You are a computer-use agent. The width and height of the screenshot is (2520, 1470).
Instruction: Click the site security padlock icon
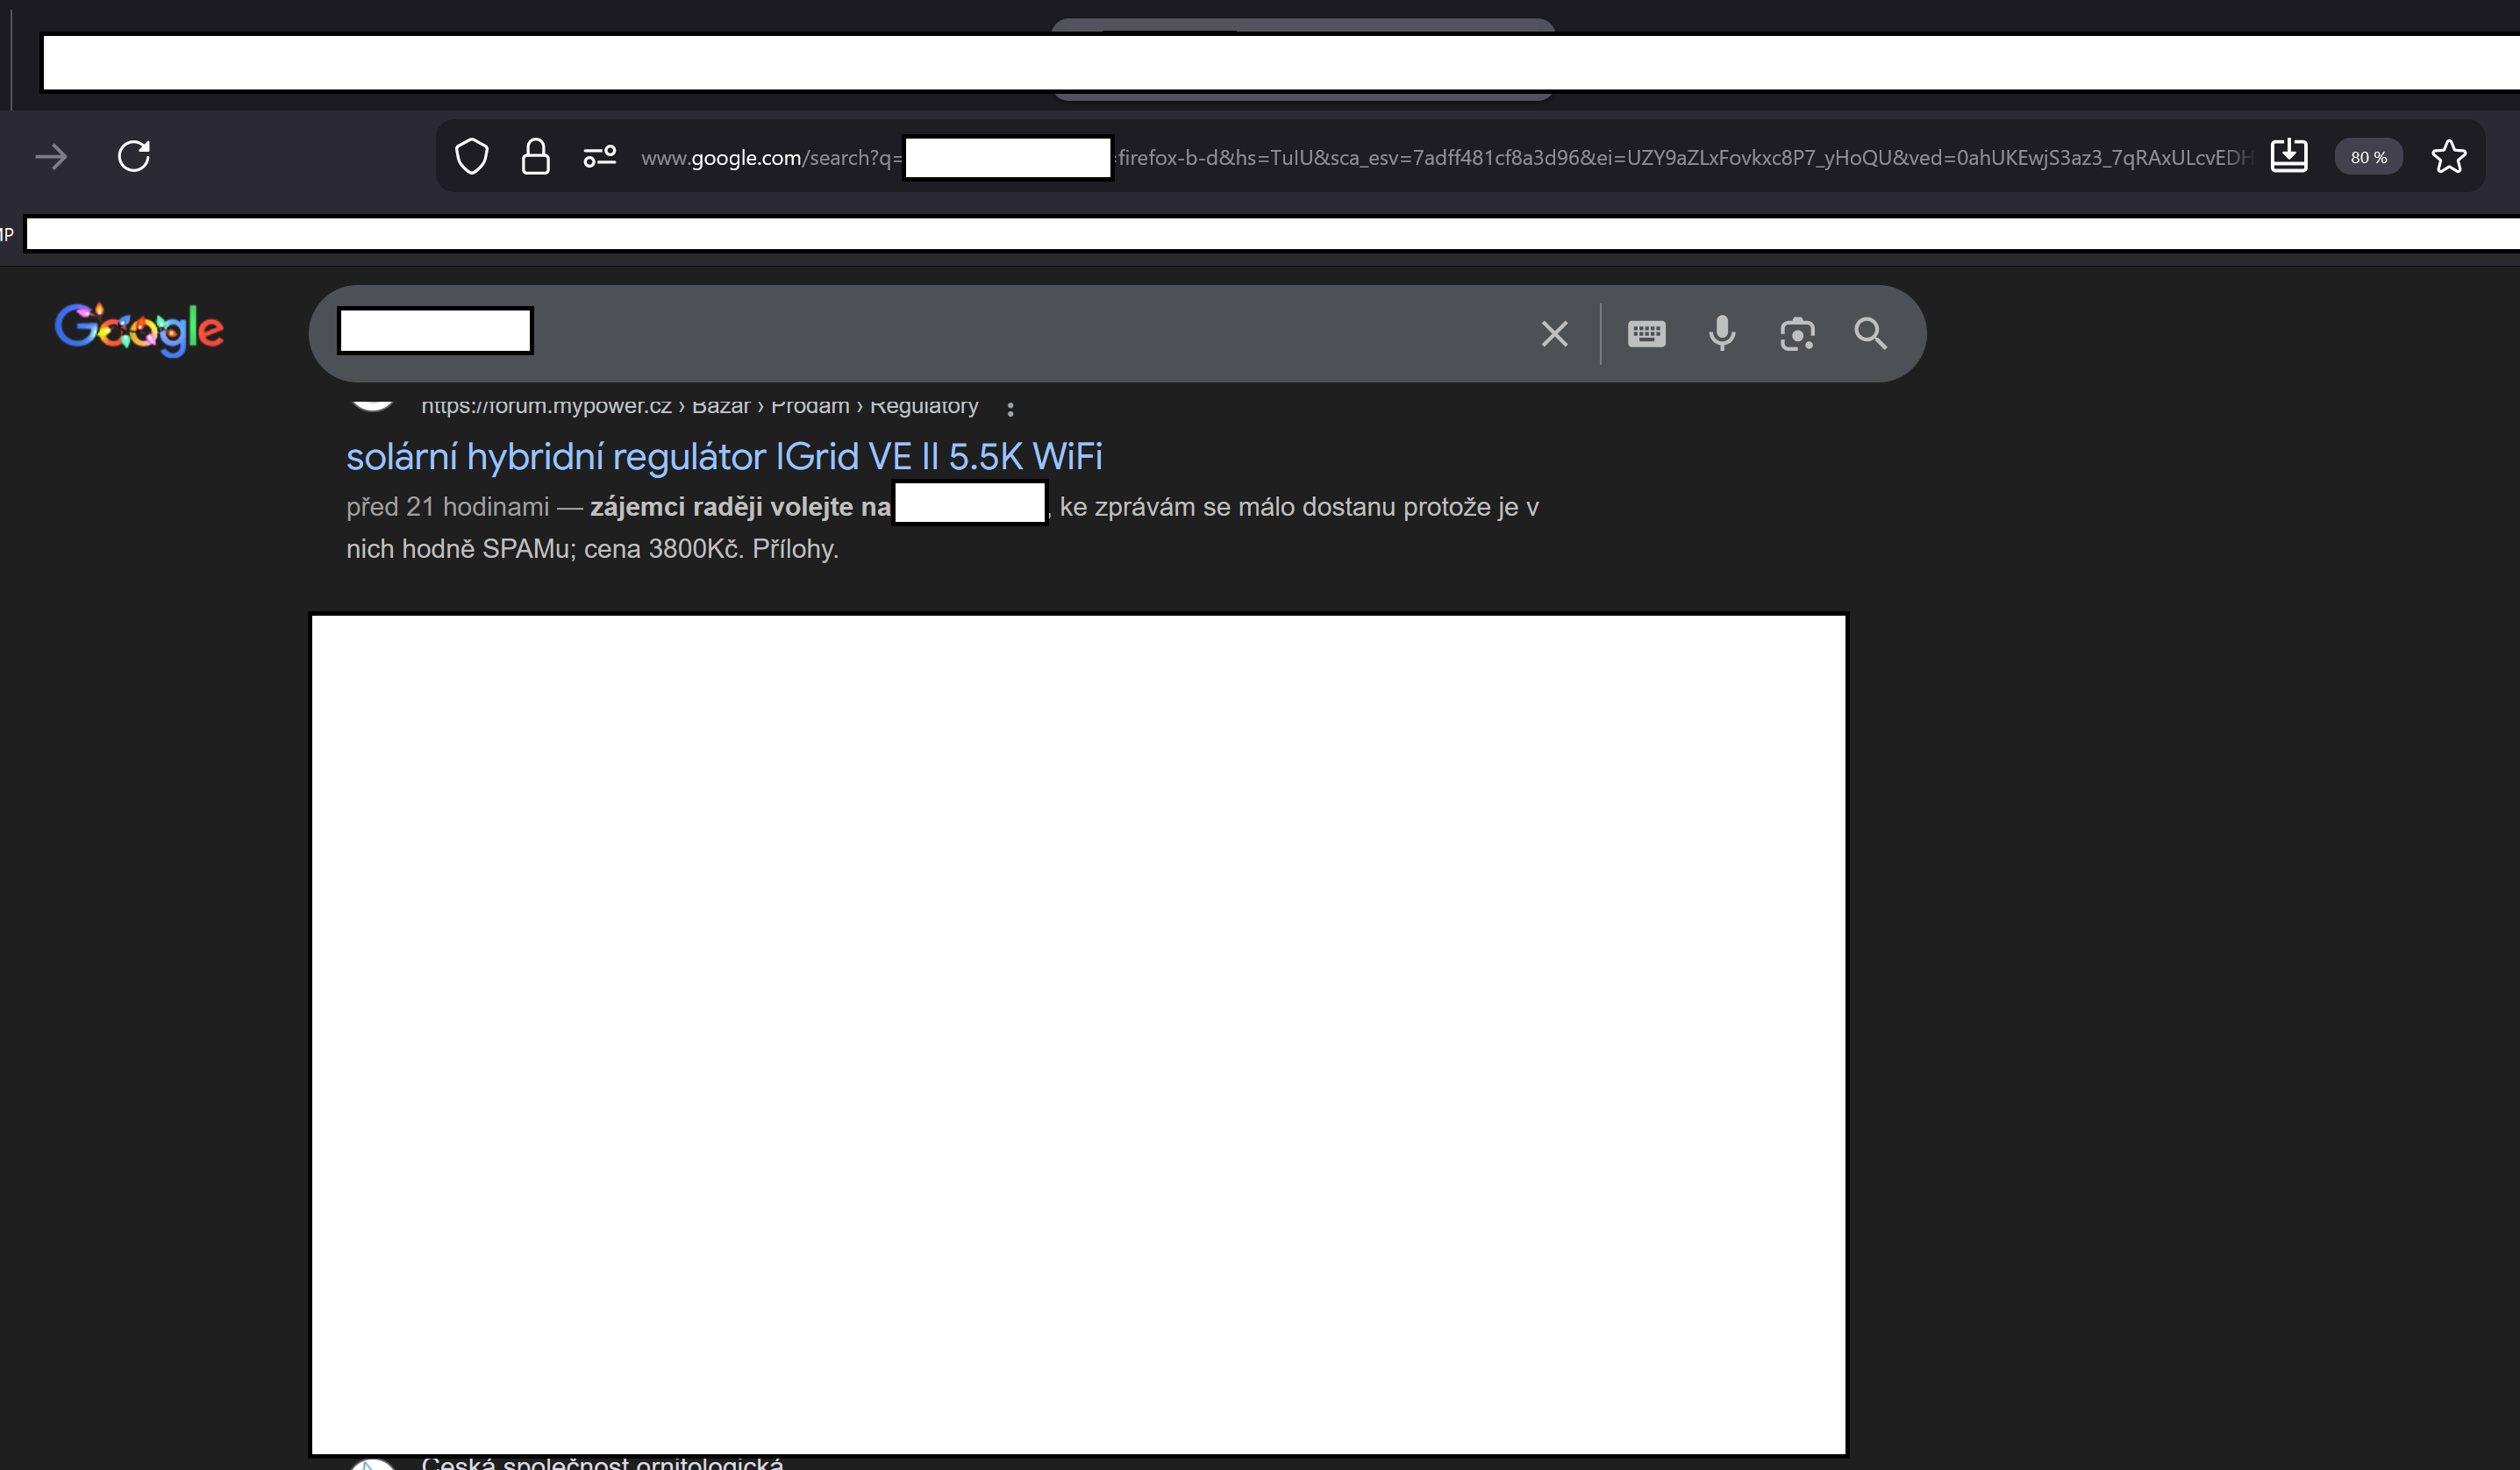pyautogui.click(x=536, y=157)
